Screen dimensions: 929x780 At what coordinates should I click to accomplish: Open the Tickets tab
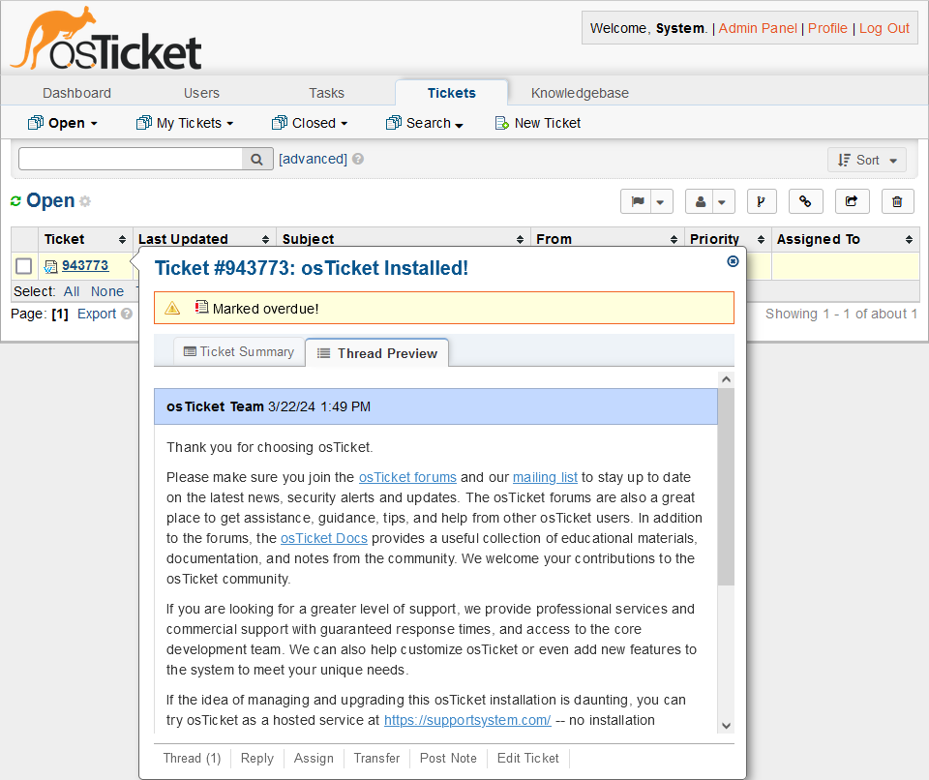coord(452,93)
